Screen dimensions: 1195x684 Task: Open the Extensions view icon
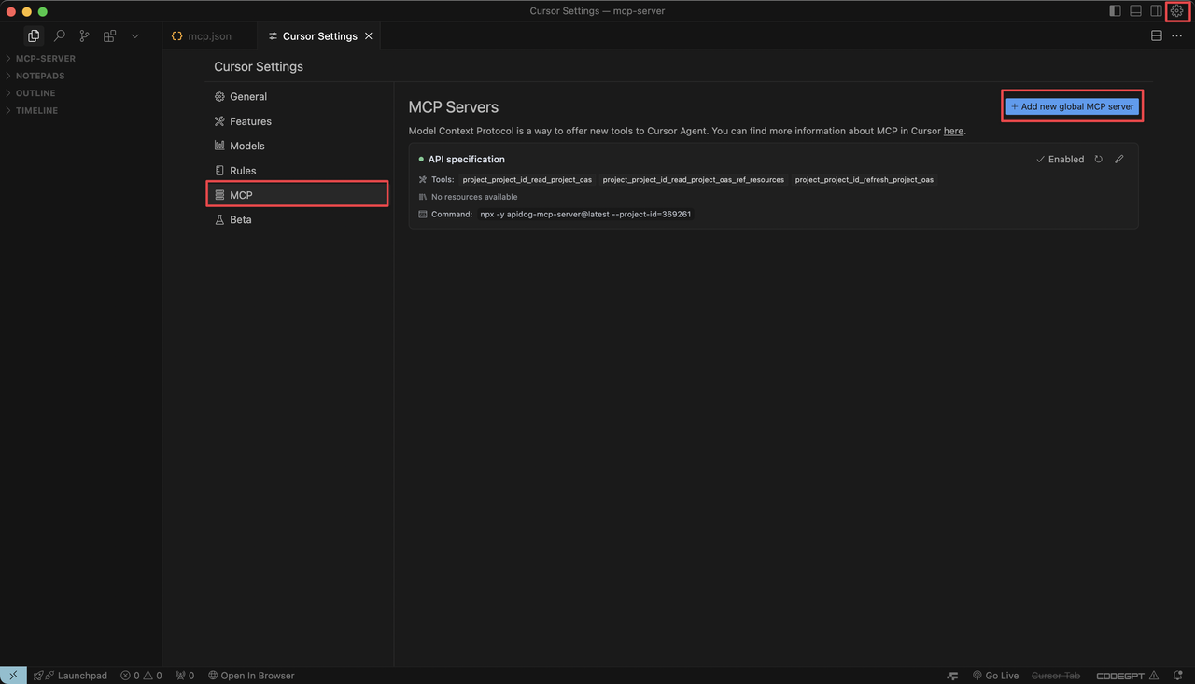tap(110, 35)
